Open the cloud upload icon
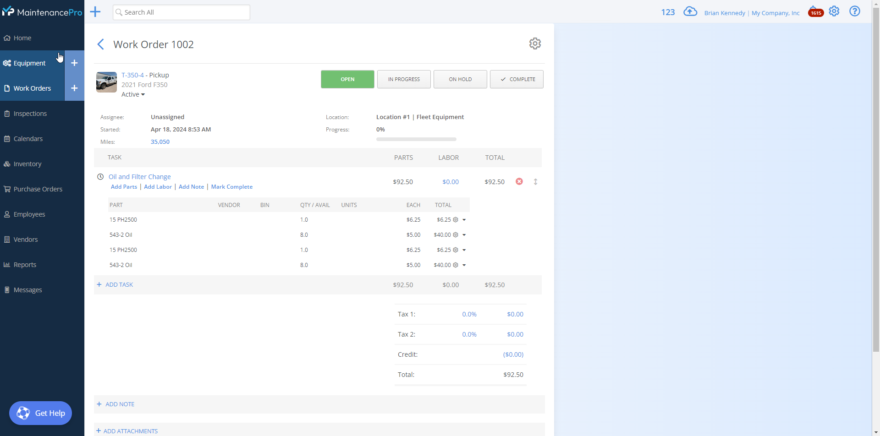This screenshot has height=436, width=880. pyautogui.click(x=690, y=11)
